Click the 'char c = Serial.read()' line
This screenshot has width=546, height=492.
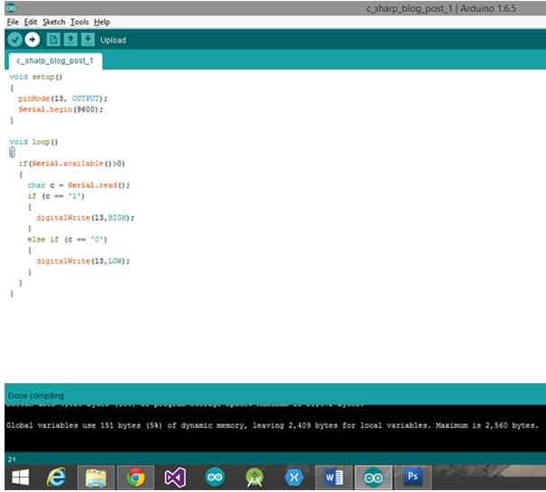pos(79,186)
